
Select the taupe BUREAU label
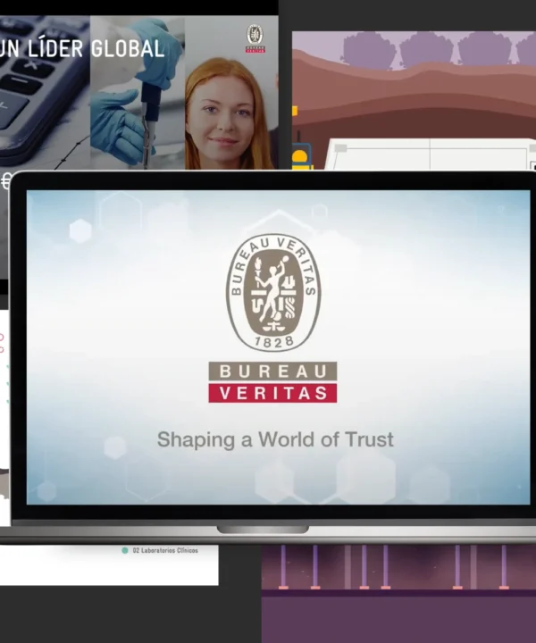coord(272,372)
